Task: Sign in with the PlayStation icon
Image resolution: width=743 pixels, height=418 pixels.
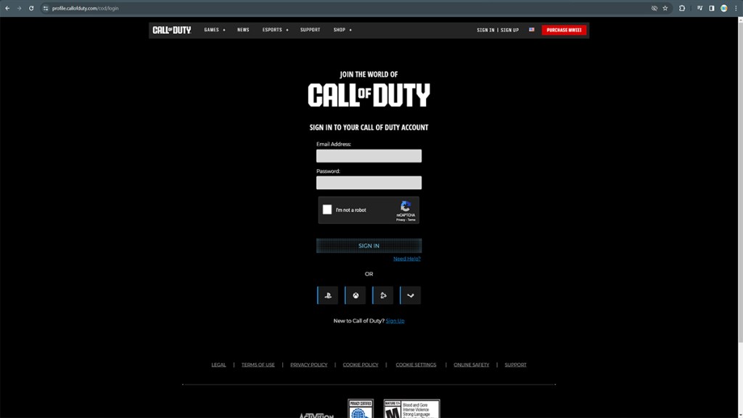Action: 328,295
